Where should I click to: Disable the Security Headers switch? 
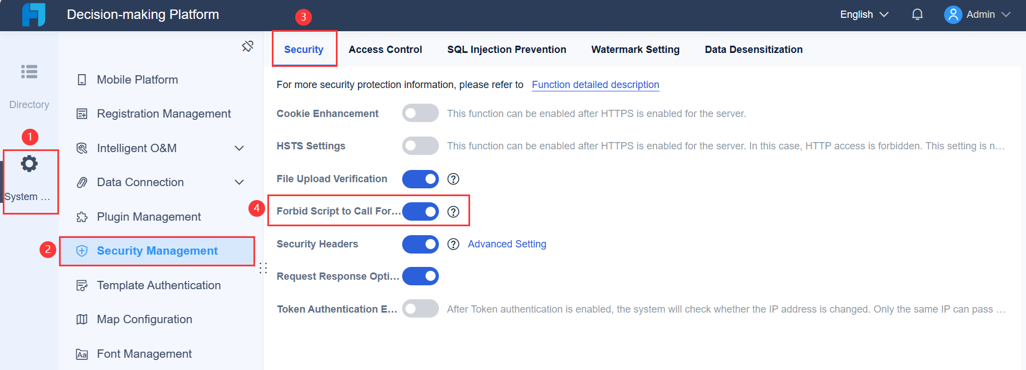pos(421,244)
